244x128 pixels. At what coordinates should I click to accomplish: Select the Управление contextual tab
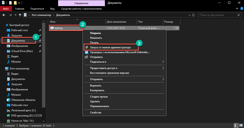[81, 3]
